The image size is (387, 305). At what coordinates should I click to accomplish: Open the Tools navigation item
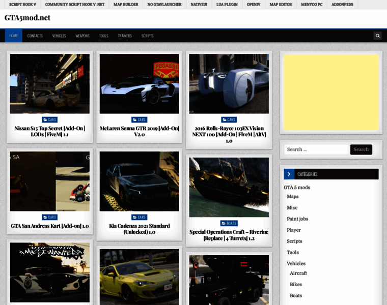[104, 36]
